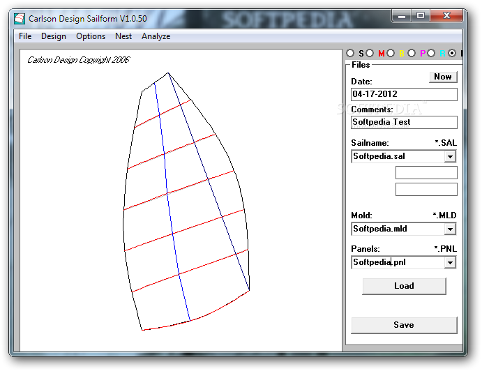Click the Sailname: label
The image size is (482, 371).
point(370,143)
